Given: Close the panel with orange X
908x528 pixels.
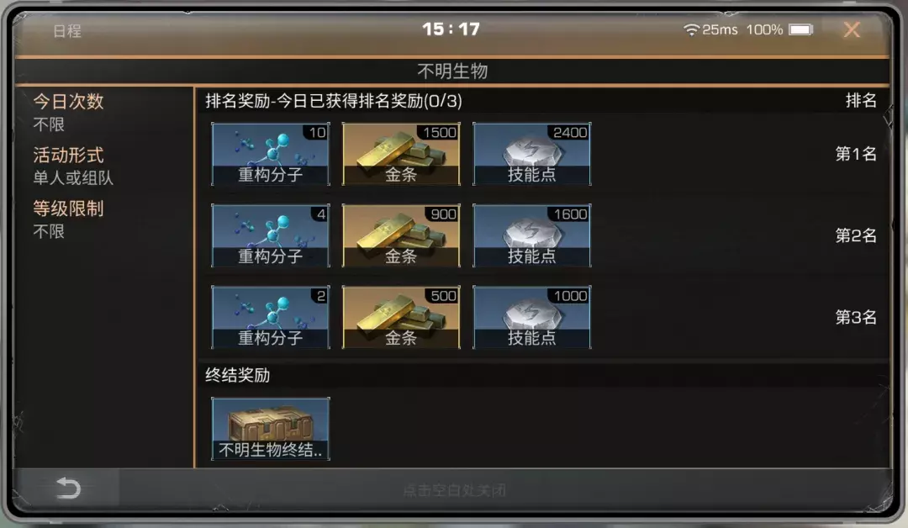Looking at the screenshot, I should (852, 29).
